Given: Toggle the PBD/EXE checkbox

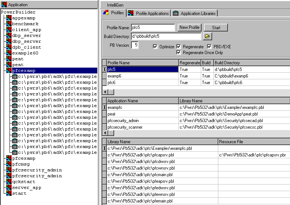Looking at the screenshot, I should 209,46.
